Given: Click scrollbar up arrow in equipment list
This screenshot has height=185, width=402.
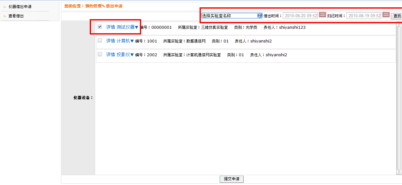Looking at the screenshot, I should (398, 25).
